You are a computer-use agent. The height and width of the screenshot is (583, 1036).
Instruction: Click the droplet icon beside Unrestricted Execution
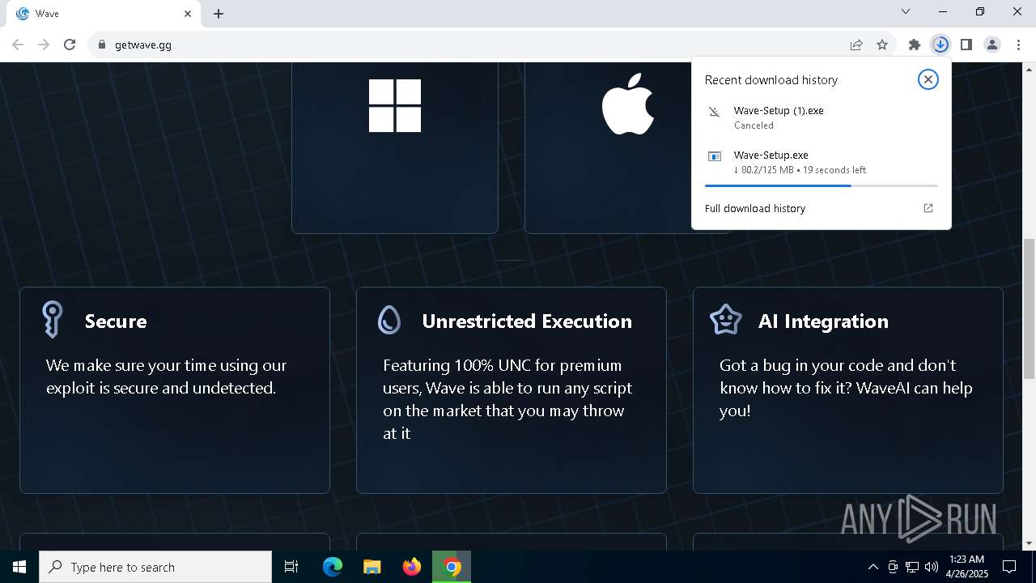tap(389, 320)
